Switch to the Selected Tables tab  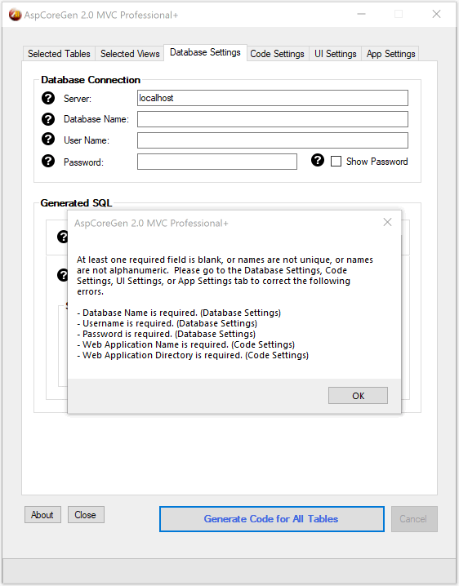point(59,54)
